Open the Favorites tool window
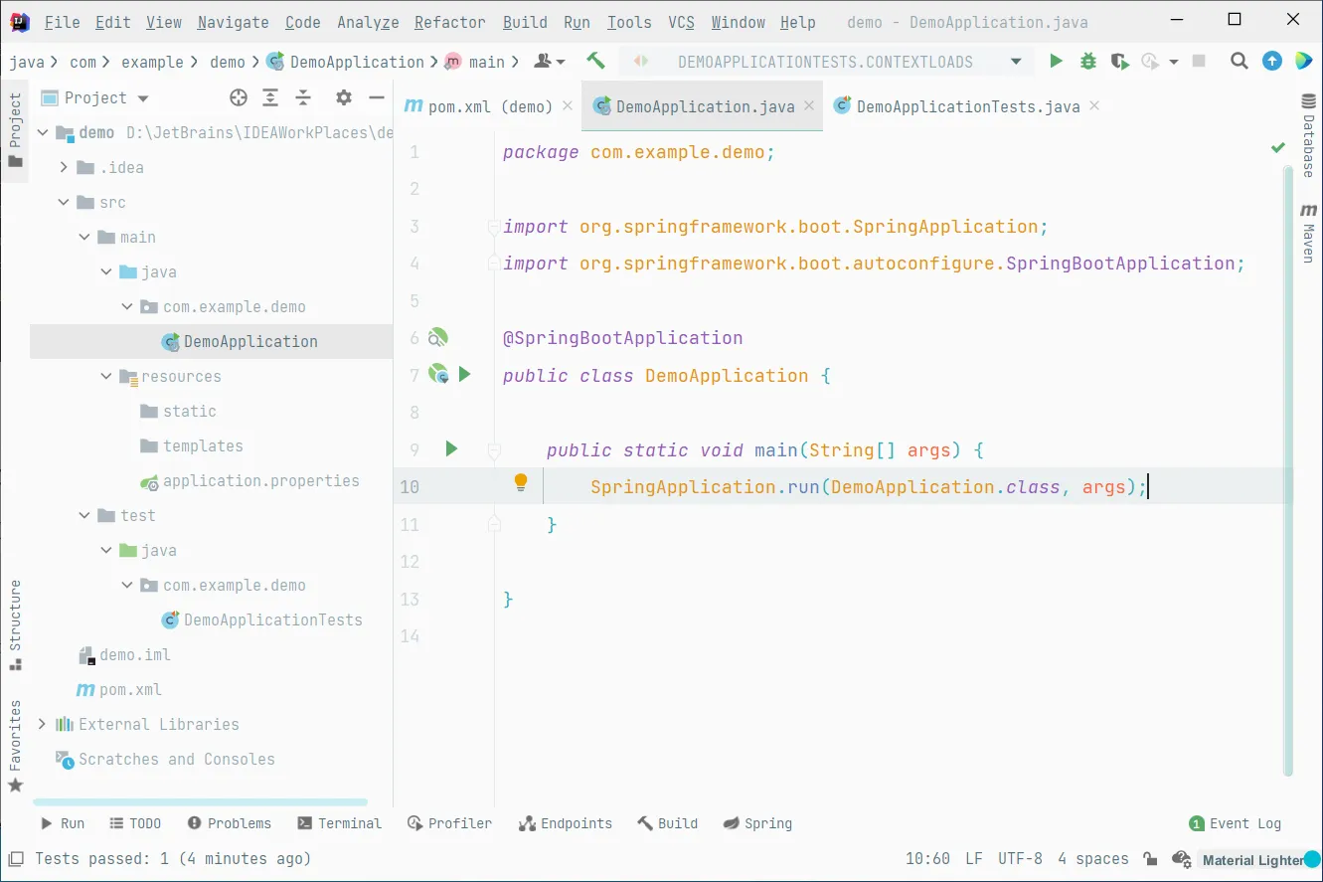The height and width of the screenshot is (882, 1323). coord(15,746)
